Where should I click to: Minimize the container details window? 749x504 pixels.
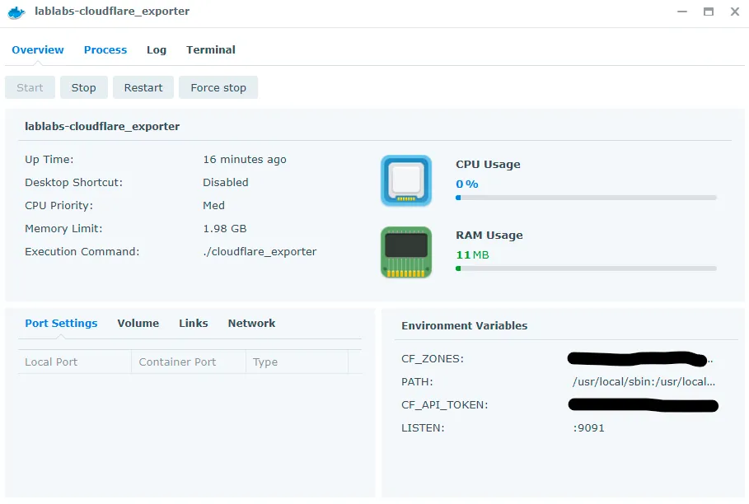(x=682, y=12)
